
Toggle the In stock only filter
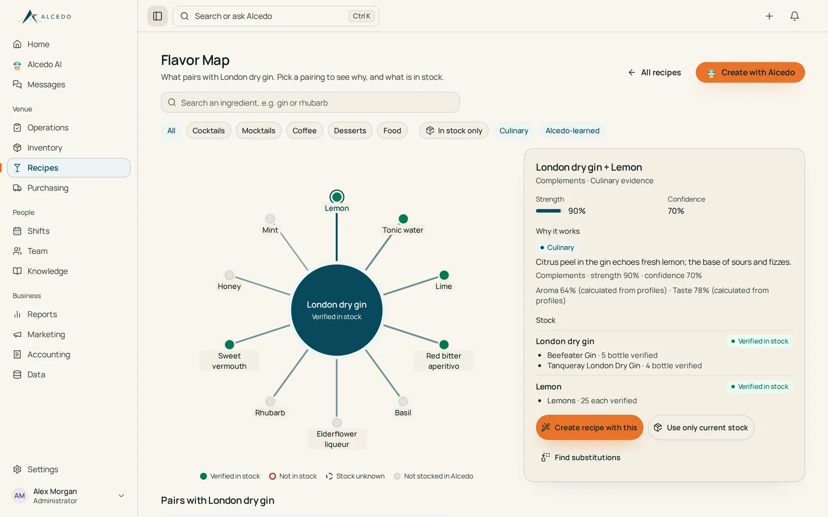[x=454, y=131]
